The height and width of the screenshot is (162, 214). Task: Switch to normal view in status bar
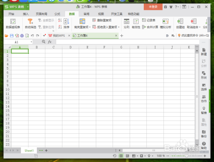point(121,156)
